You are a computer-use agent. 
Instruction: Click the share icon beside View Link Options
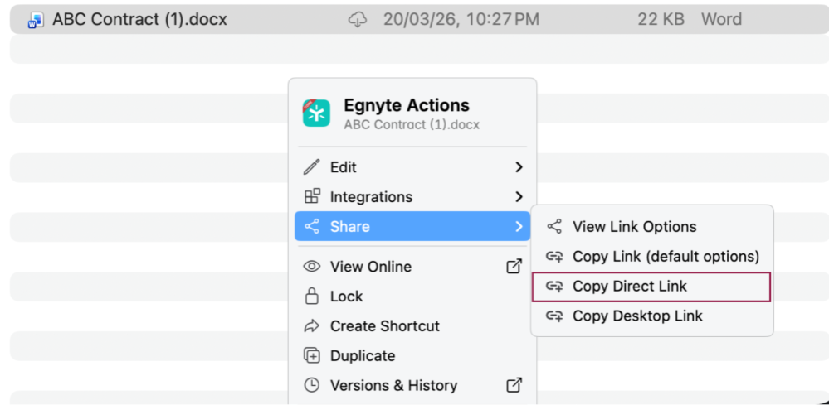point(554,227)
